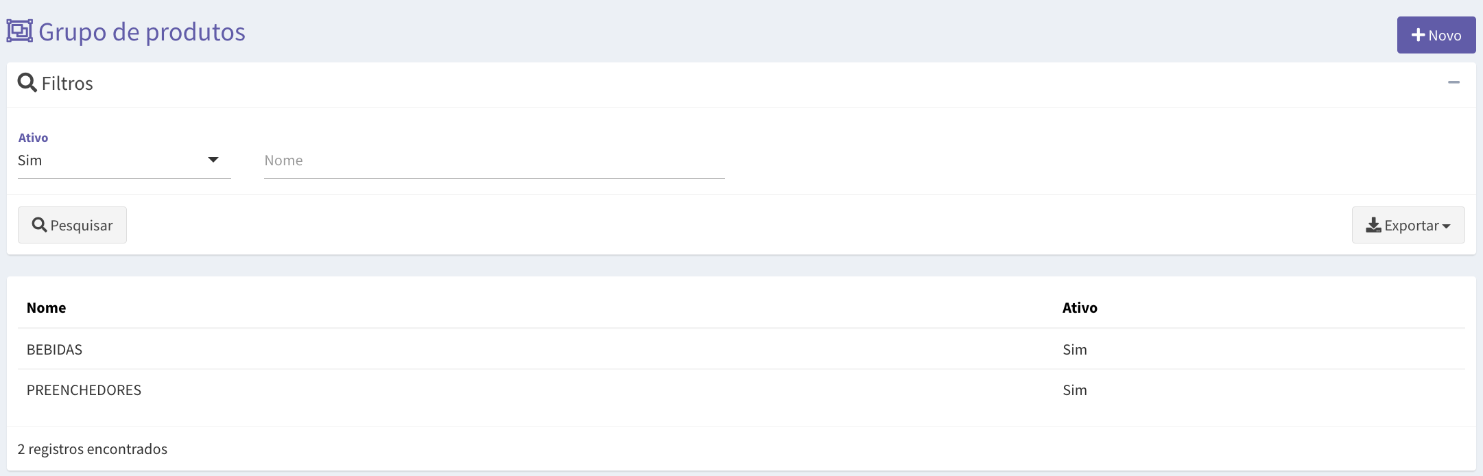Image resolution: width=1483 pixels, height=476 pixels.
Task: Click the plus icon on Novo button
Action: (x=1419, y=35)
